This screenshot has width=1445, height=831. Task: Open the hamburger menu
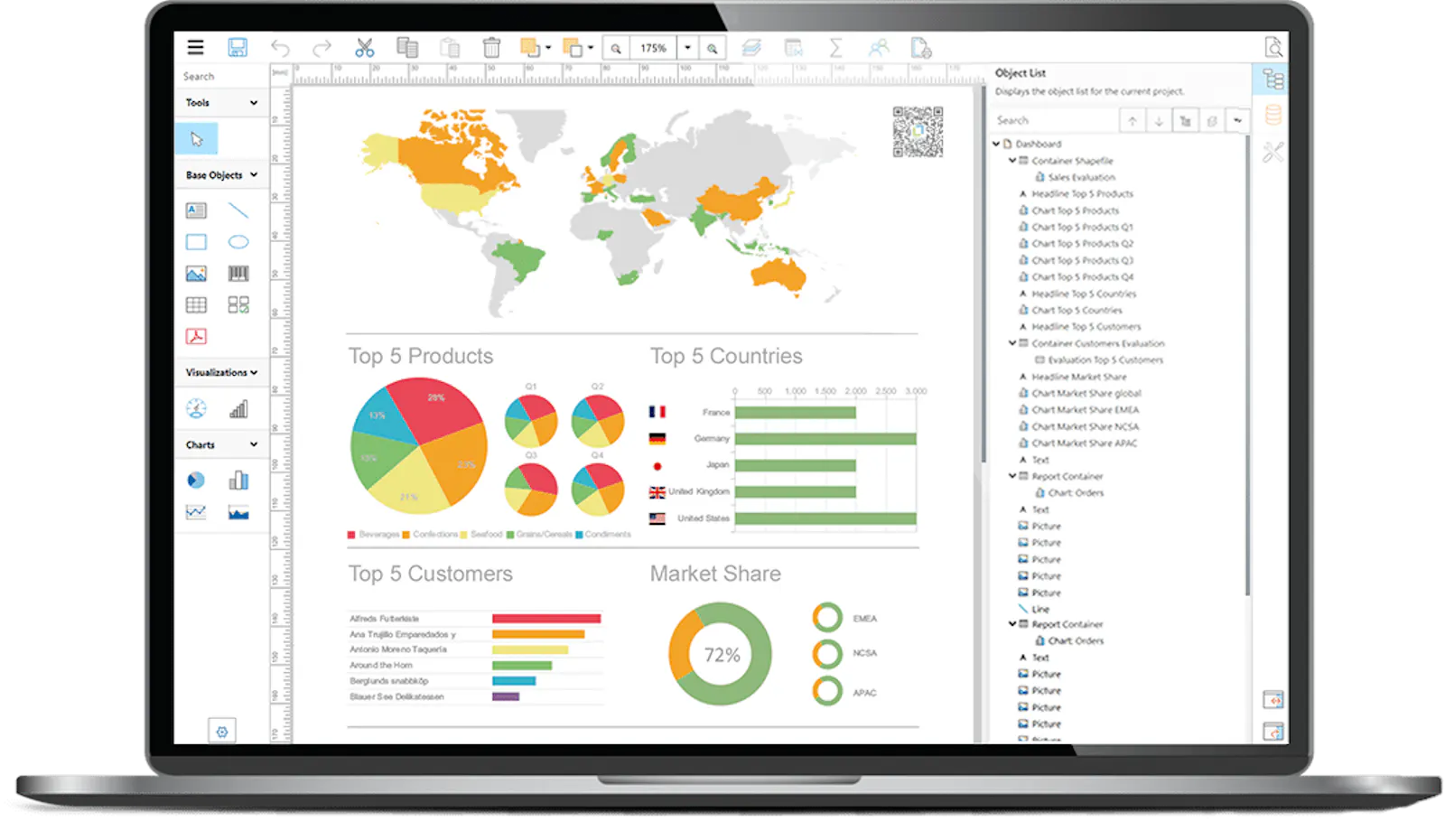195,47
